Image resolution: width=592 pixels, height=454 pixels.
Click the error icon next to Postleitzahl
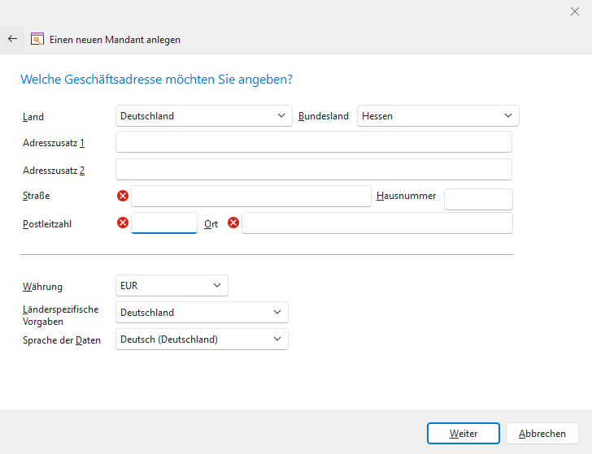[123, 223]
